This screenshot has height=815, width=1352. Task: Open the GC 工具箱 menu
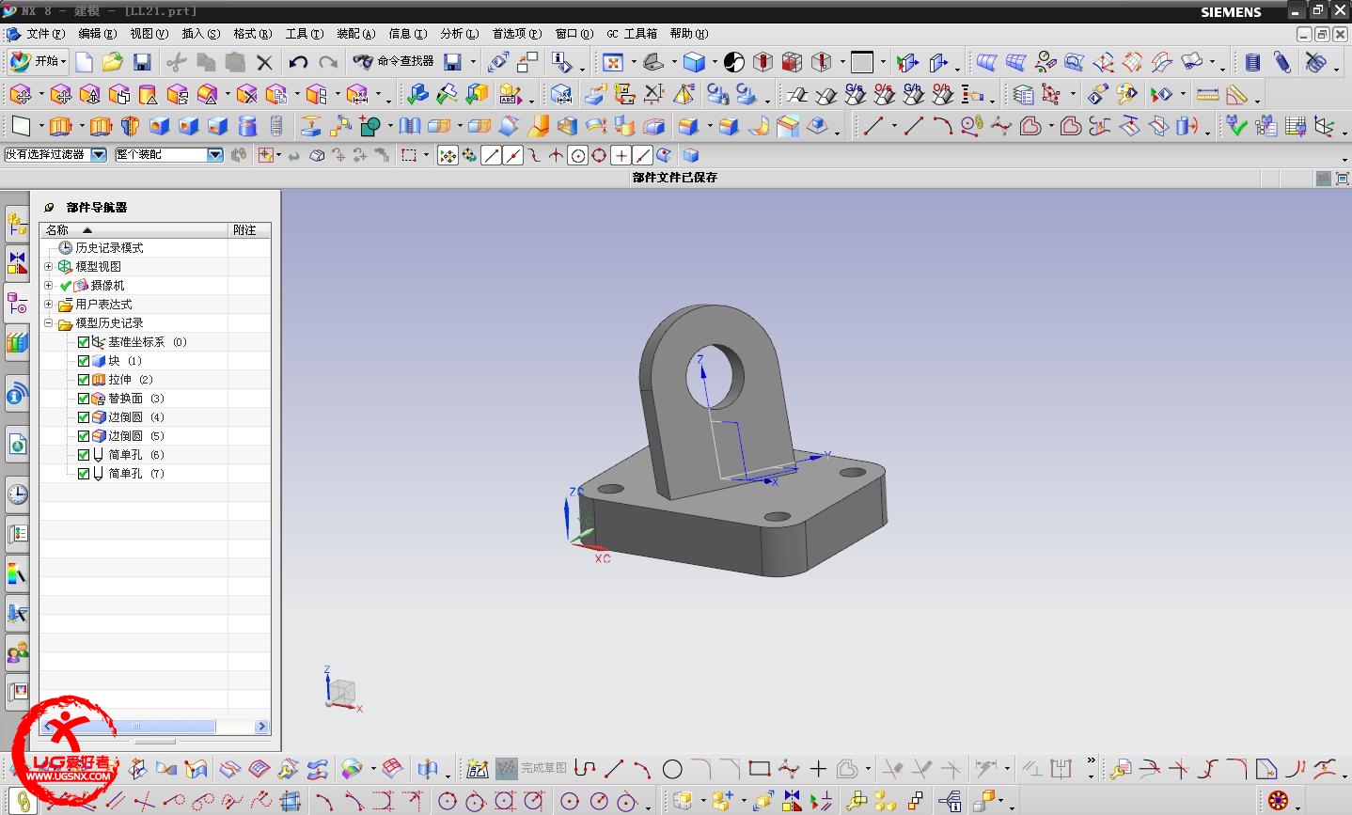pyautogui.click(x=632, y=34)
